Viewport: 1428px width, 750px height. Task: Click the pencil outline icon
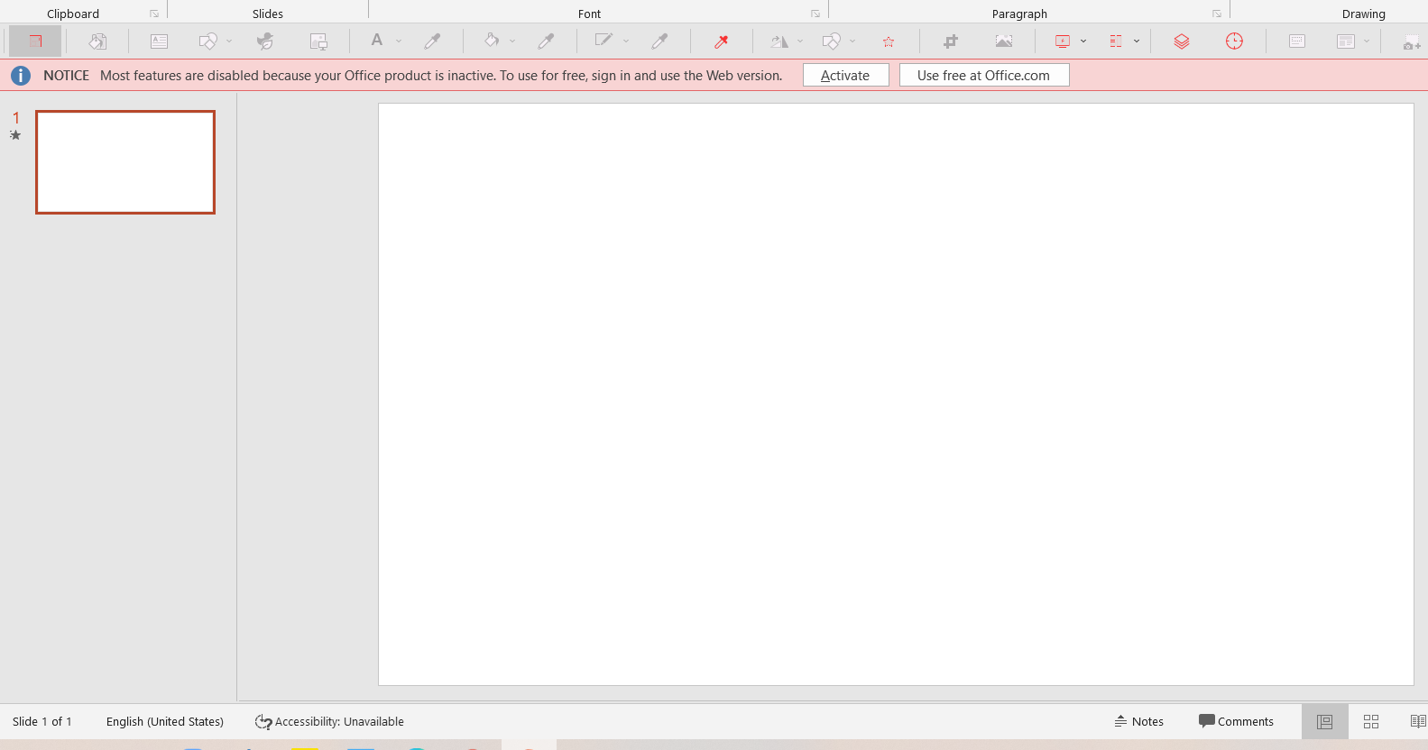coord(603,41)
